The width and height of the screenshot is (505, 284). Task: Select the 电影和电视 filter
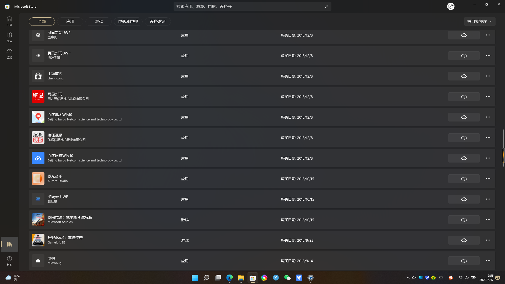pyautogui.click(x=128, y=22)
